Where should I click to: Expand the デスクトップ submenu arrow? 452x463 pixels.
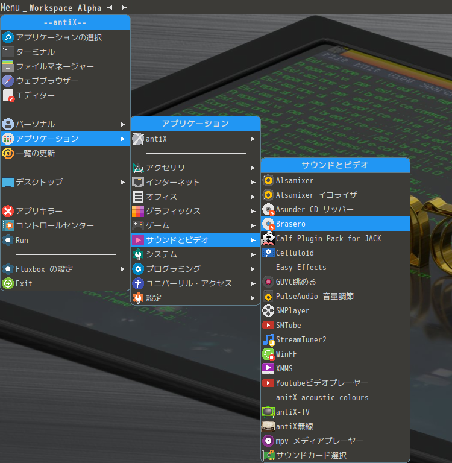pyautogui.click(x=122, y=183)
